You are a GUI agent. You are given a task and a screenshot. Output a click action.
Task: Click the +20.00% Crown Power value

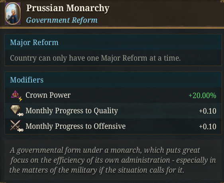202,95
